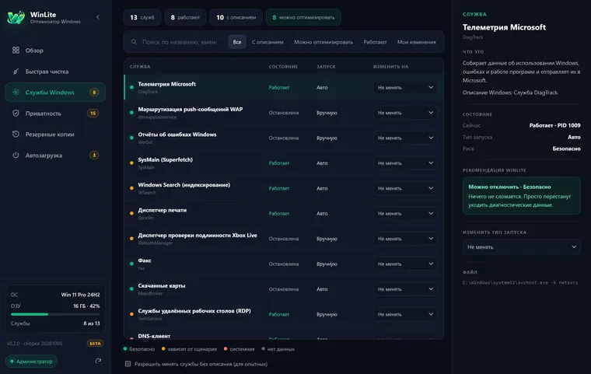This screenshot has height=374, width=591.
Task: Click the Резервные копии history icon
Action: [16, 135]
